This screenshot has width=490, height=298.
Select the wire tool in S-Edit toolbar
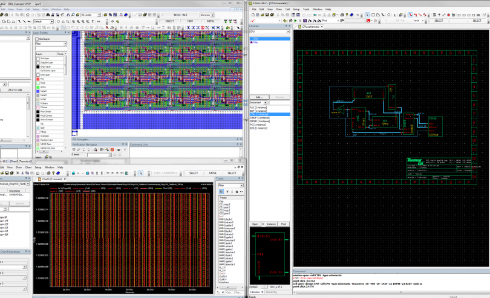coord(410,15)
